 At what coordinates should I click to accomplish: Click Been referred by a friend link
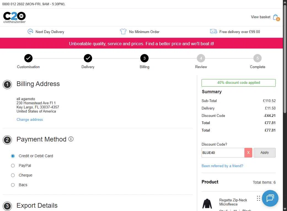tap(222, 166)
